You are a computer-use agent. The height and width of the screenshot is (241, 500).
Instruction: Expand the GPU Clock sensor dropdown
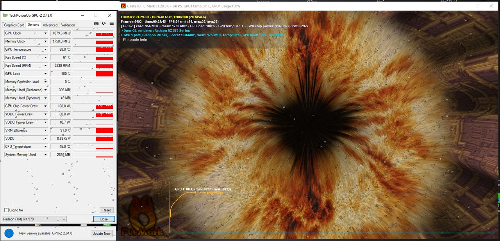click(x=45, y=33)
